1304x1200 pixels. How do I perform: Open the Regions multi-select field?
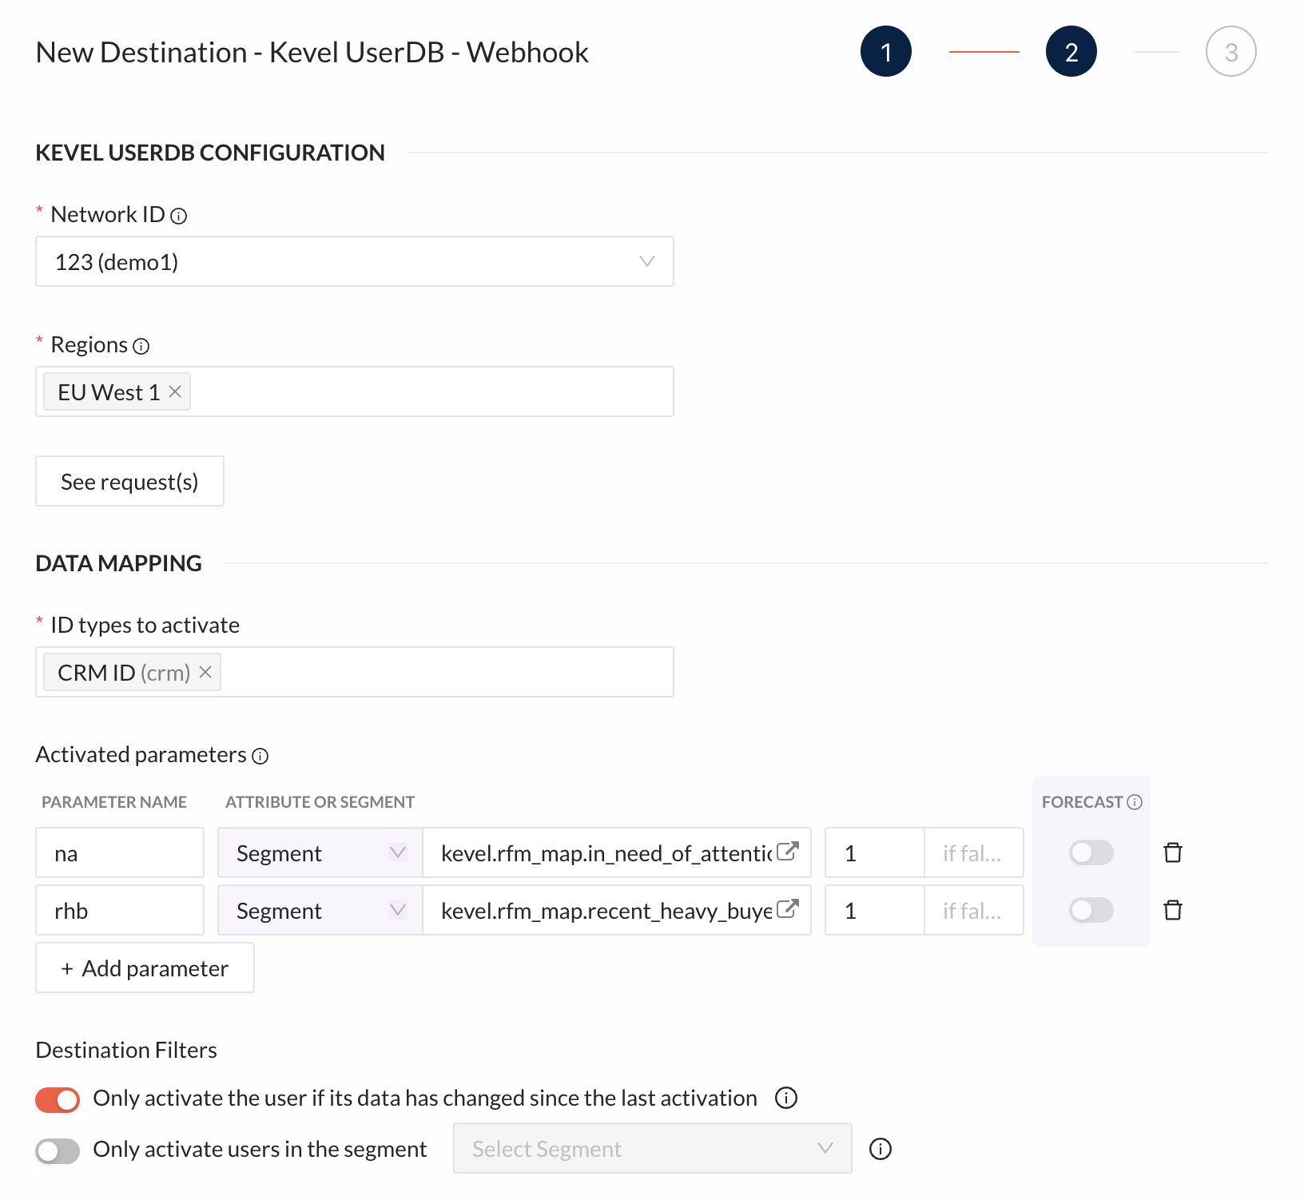coord(355,391)
